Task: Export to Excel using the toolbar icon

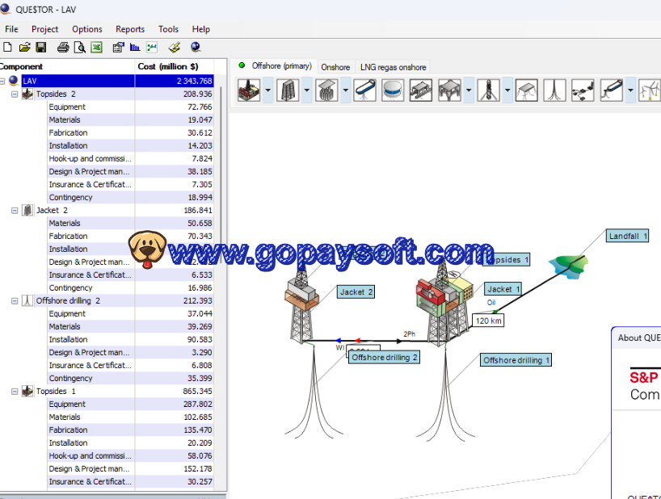Action: click(96, 48)
